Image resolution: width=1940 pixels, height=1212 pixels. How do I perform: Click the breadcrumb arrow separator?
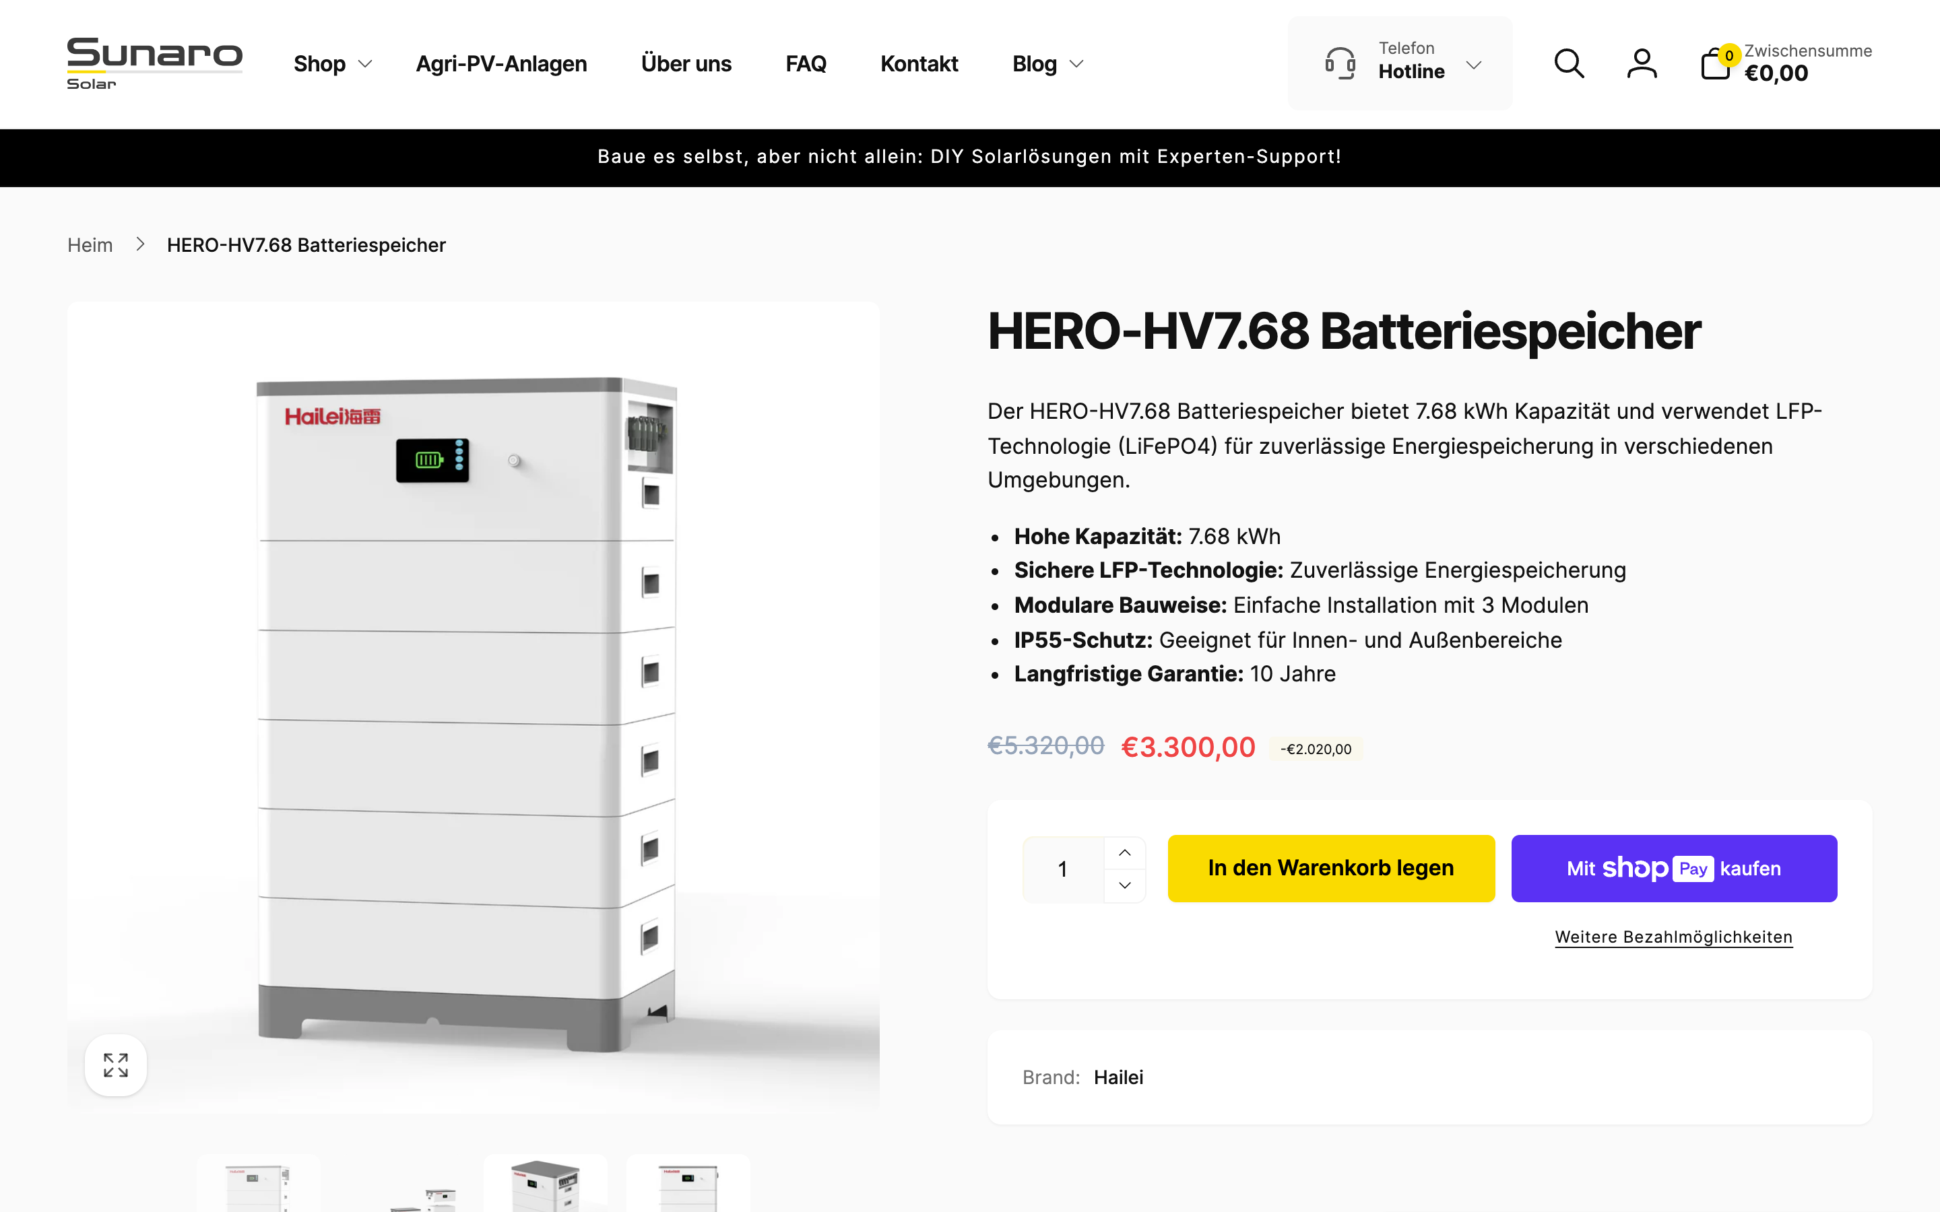pos(140,244)
